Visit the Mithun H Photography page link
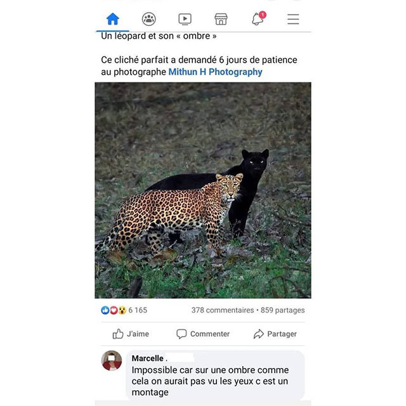 click(x=215, y=72)
